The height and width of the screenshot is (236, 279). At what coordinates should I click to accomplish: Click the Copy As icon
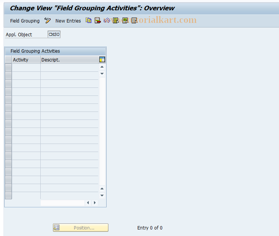88,21
